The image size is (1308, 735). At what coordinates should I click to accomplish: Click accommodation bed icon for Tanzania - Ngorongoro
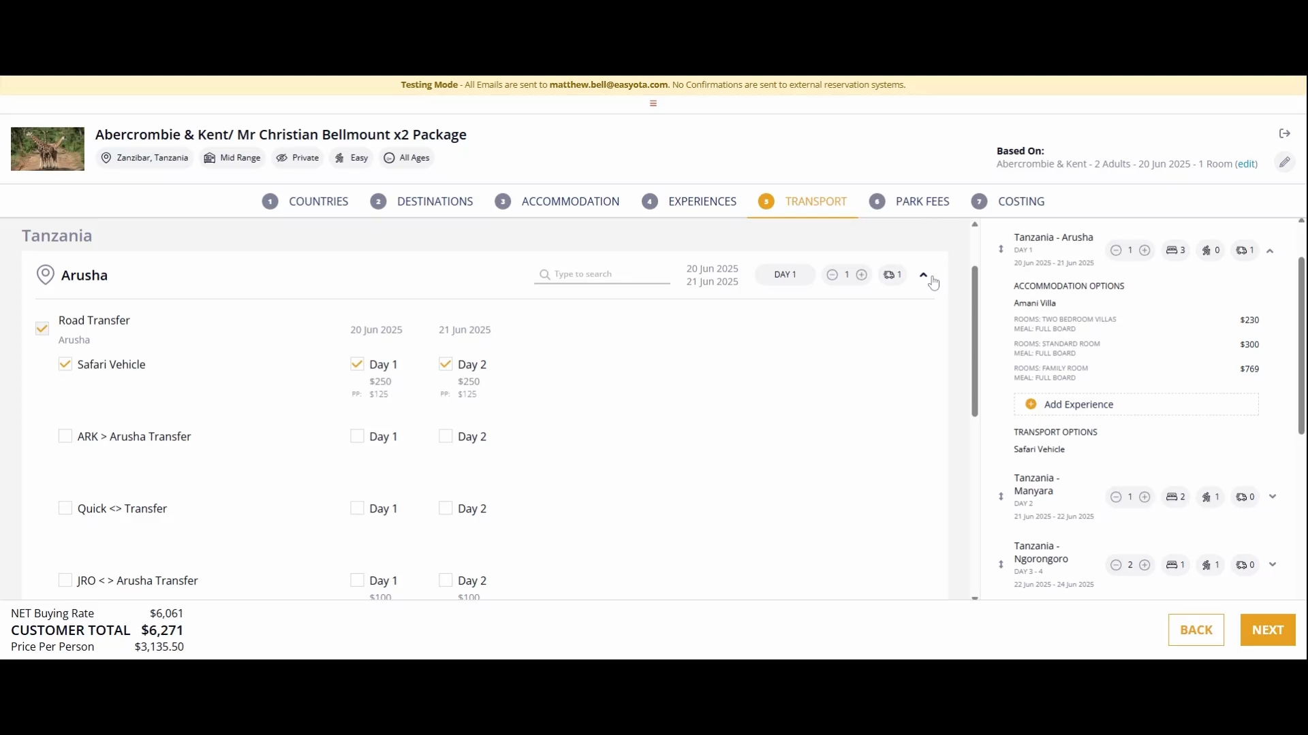coord(1172,565)
